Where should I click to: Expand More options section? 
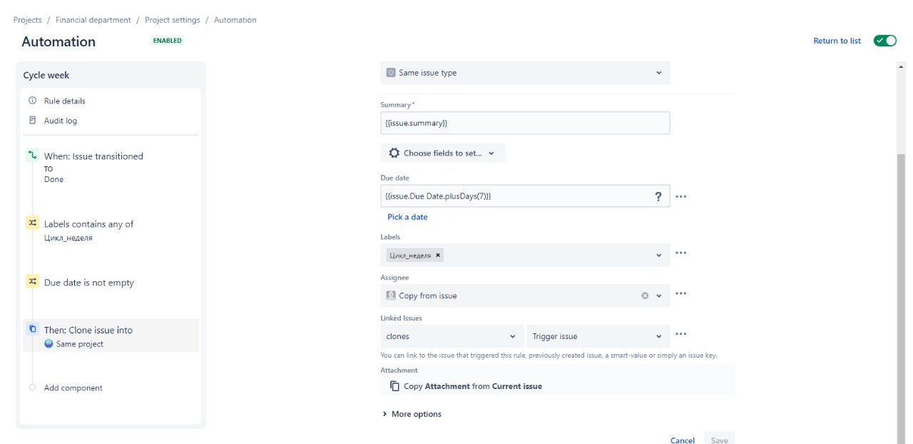click(x=412, y=414)
